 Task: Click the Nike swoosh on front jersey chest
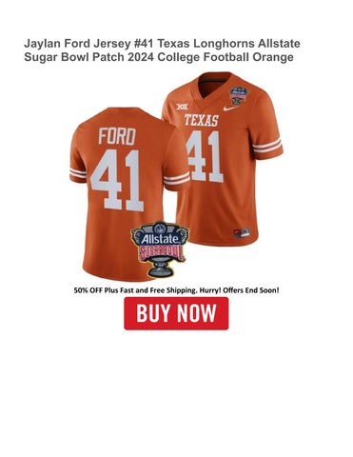point(230,108)
